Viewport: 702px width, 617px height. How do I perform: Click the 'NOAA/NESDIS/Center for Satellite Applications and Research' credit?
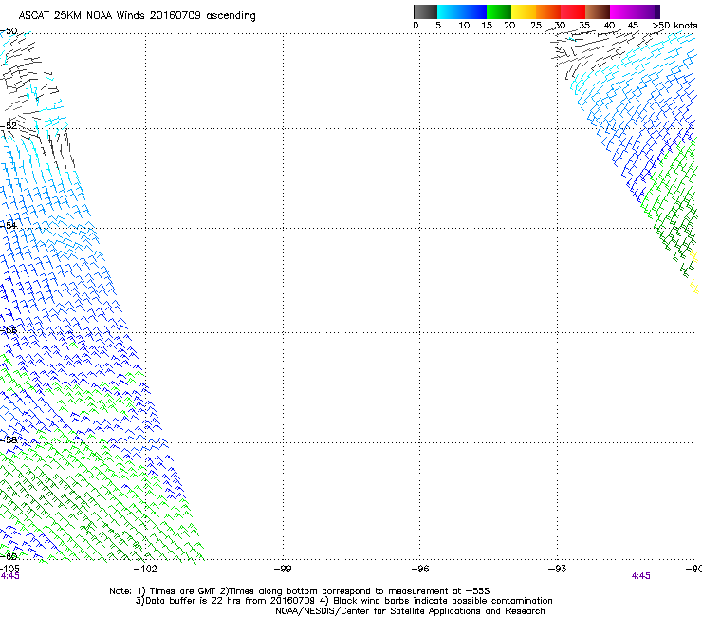pyautogui.click(x=410, y=611)
